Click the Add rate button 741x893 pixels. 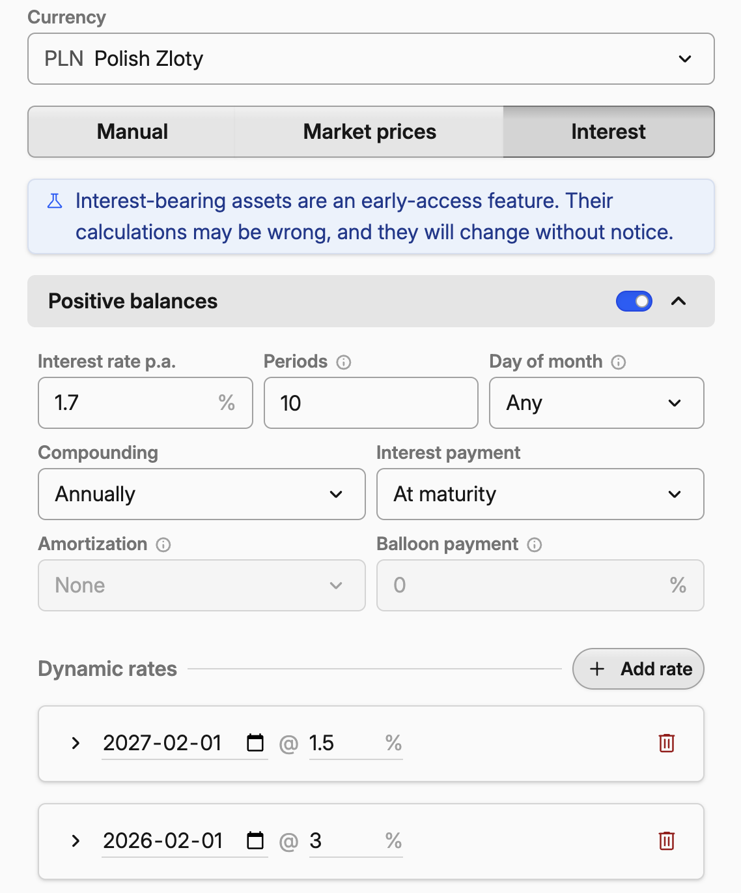point(638,669)
